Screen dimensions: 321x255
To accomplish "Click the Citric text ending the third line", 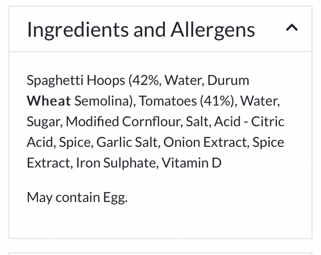I will 268,122.
